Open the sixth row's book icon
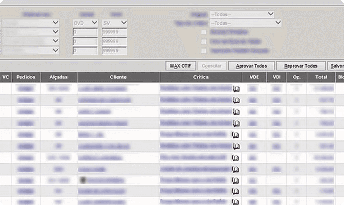Viewport: 344px width, 205px height. [236, 146]
